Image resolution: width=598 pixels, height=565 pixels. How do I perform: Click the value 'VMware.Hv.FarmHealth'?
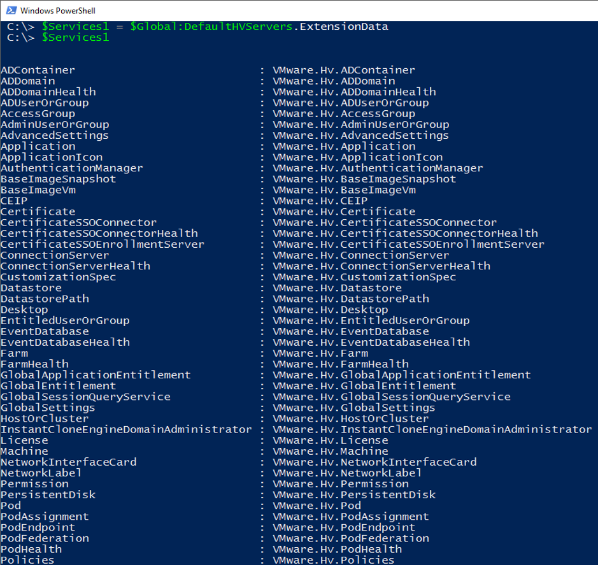(x=341, y=364)
